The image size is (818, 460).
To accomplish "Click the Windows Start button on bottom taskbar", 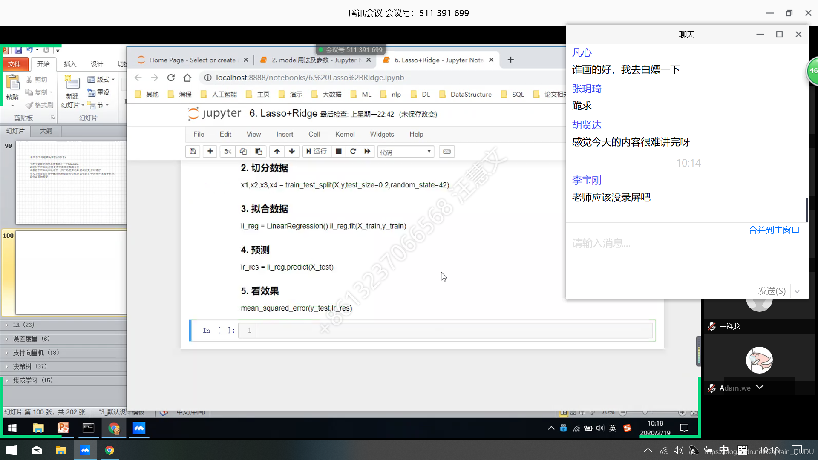I will tap(12, 450).
